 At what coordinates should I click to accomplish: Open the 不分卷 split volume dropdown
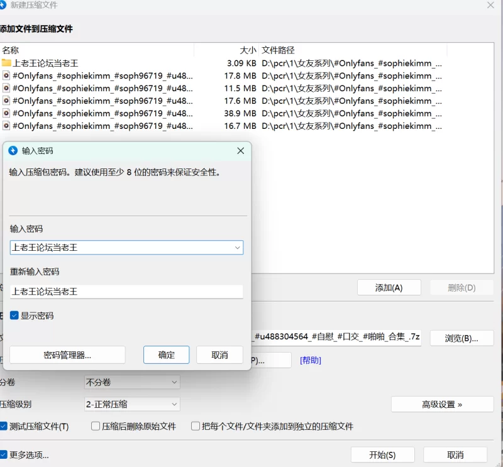pyautogui.click(x=132, y=382)
